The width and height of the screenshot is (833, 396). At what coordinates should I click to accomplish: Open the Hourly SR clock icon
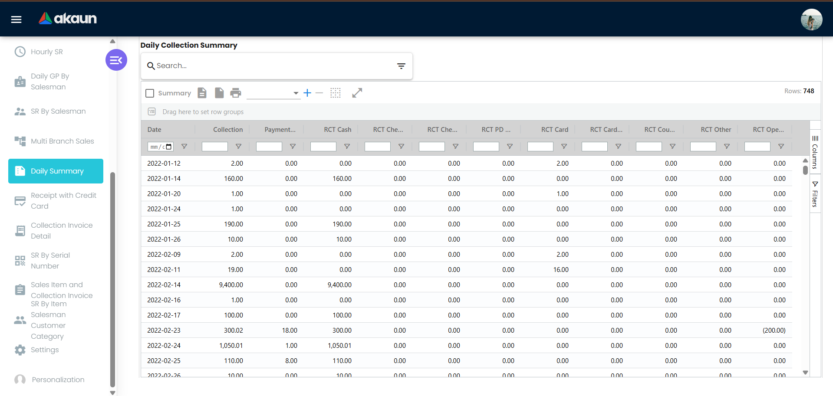pos(20,52)
